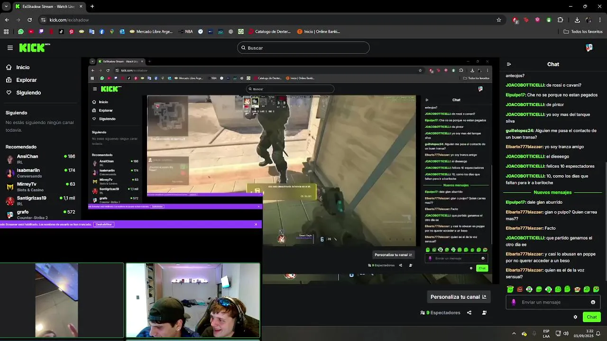Open Inicio | Online Banki... bookmark
Screen dimensions: 607x341
click(318, 32)
